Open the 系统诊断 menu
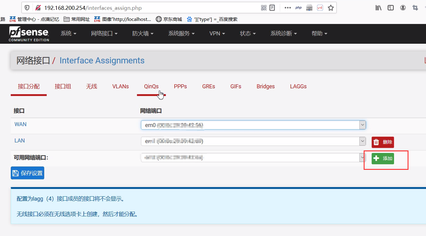This screenshot has width=426, height=236. pyautogui.click(x=283, y=34)
